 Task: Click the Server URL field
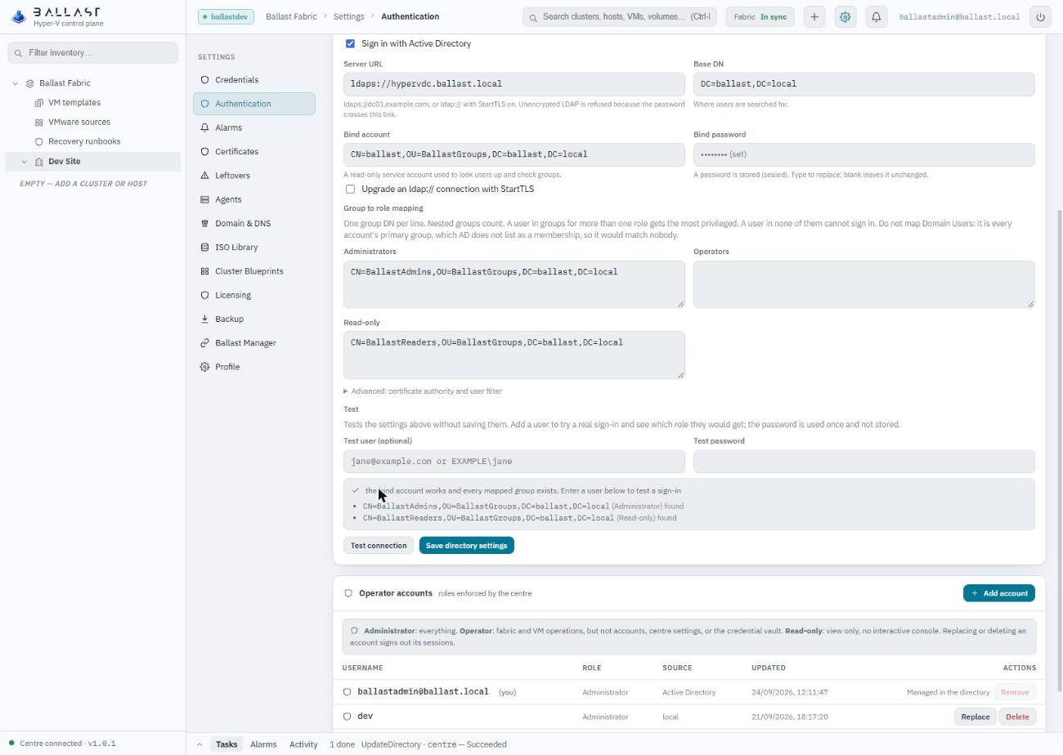pyautogui.click(x=514, y=84)
